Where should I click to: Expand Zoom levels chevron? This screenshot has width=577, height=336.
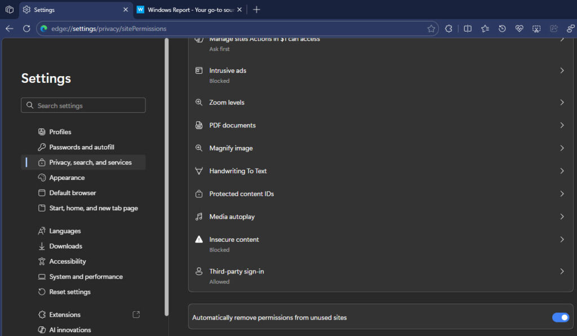point(562,102)
